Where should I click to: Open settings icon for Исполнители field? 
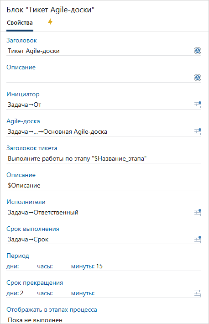point(198,212)
